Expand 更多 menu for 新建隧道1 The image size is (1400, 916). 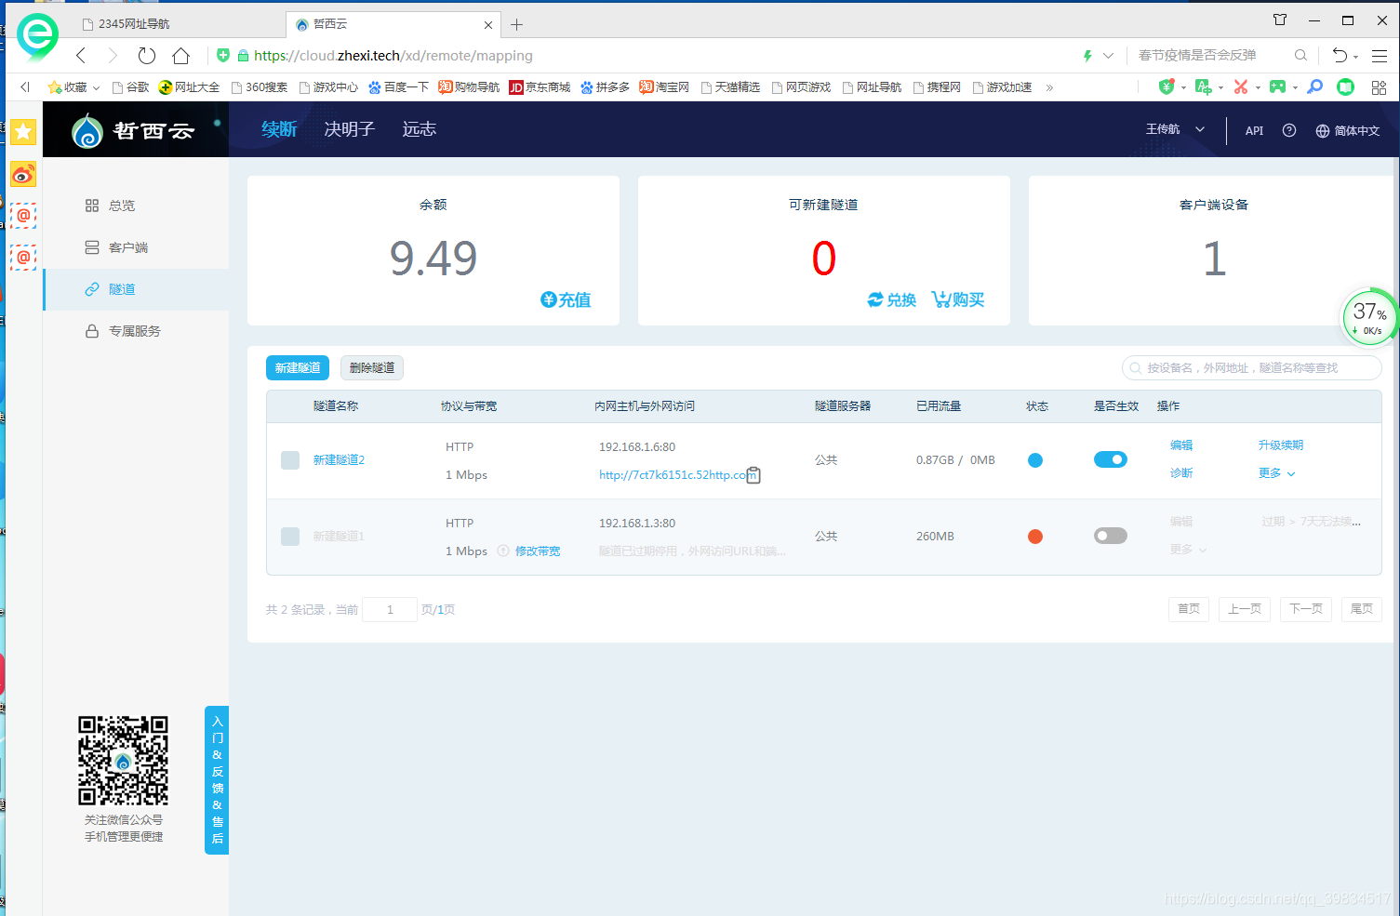[x=1188, y=550]
